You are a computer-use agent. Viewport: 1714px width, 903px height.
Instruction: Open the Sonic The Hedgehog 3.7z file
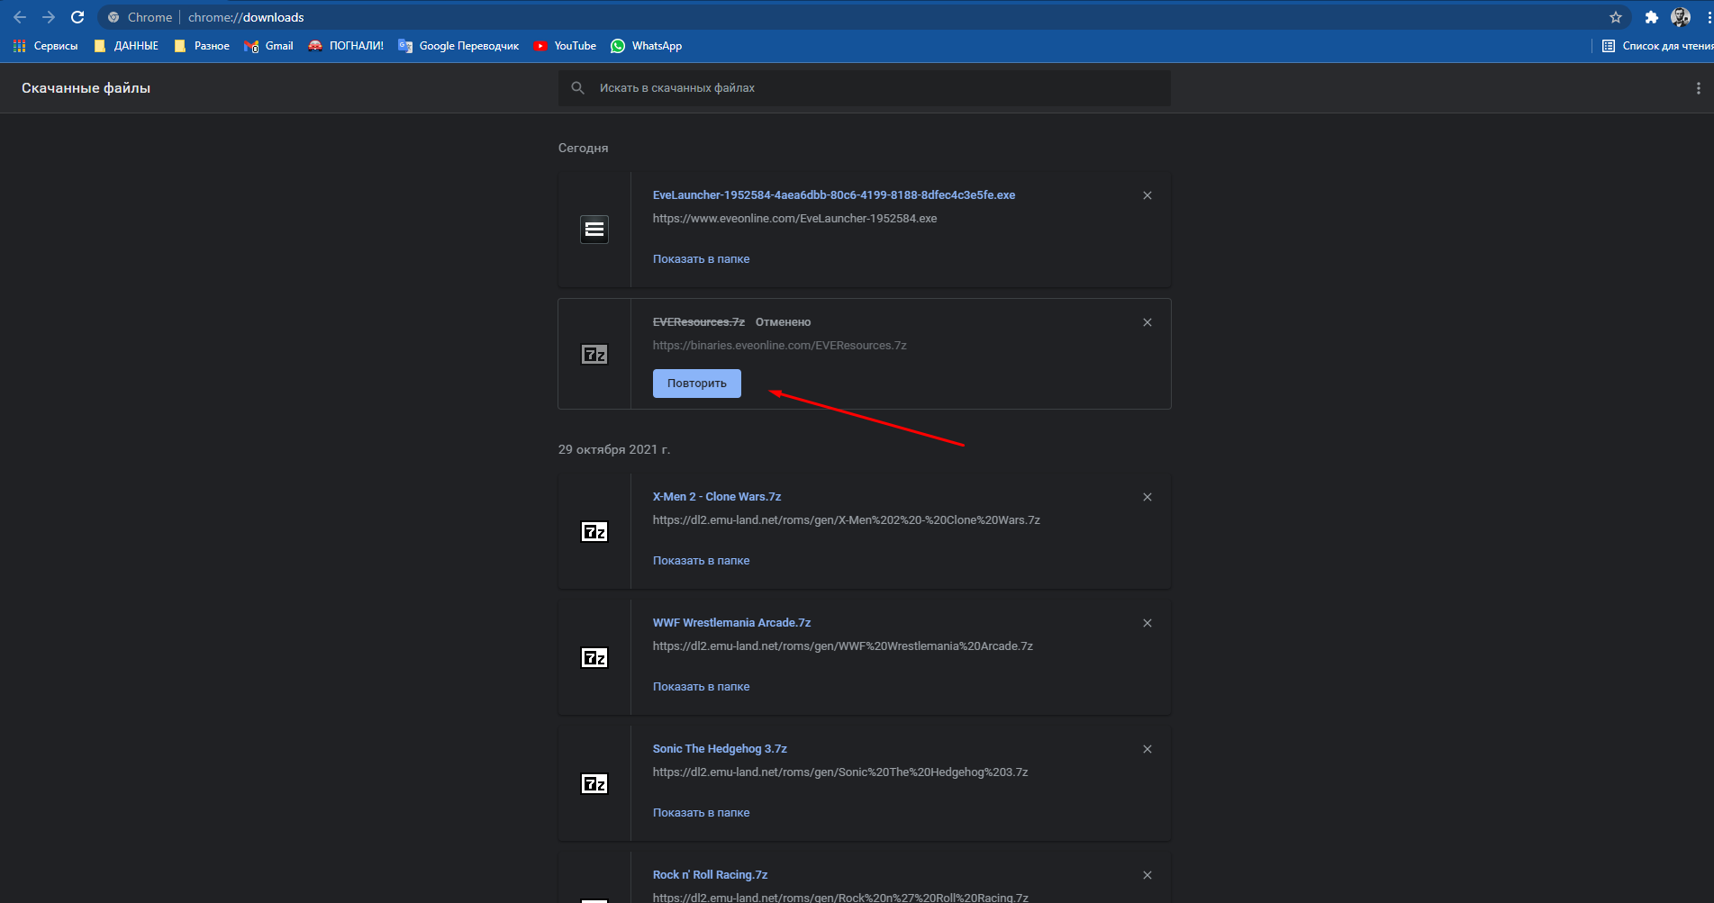pyautogui.click(x=720, y=749)
